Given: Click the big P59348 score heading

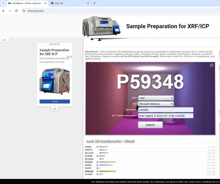Looking at the screenshot, I should tap(150, 82).
